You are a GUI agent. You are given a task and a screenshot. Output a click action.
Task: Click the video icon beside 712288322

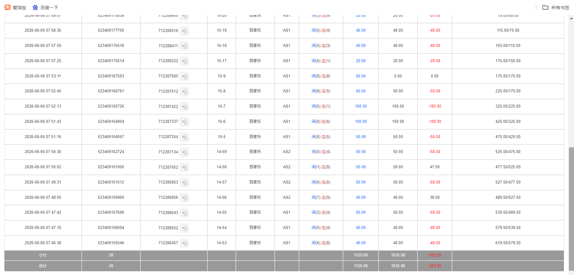[x=184, y=61]
